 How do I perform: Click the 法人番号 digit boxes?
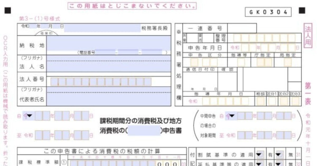[101, 82]
